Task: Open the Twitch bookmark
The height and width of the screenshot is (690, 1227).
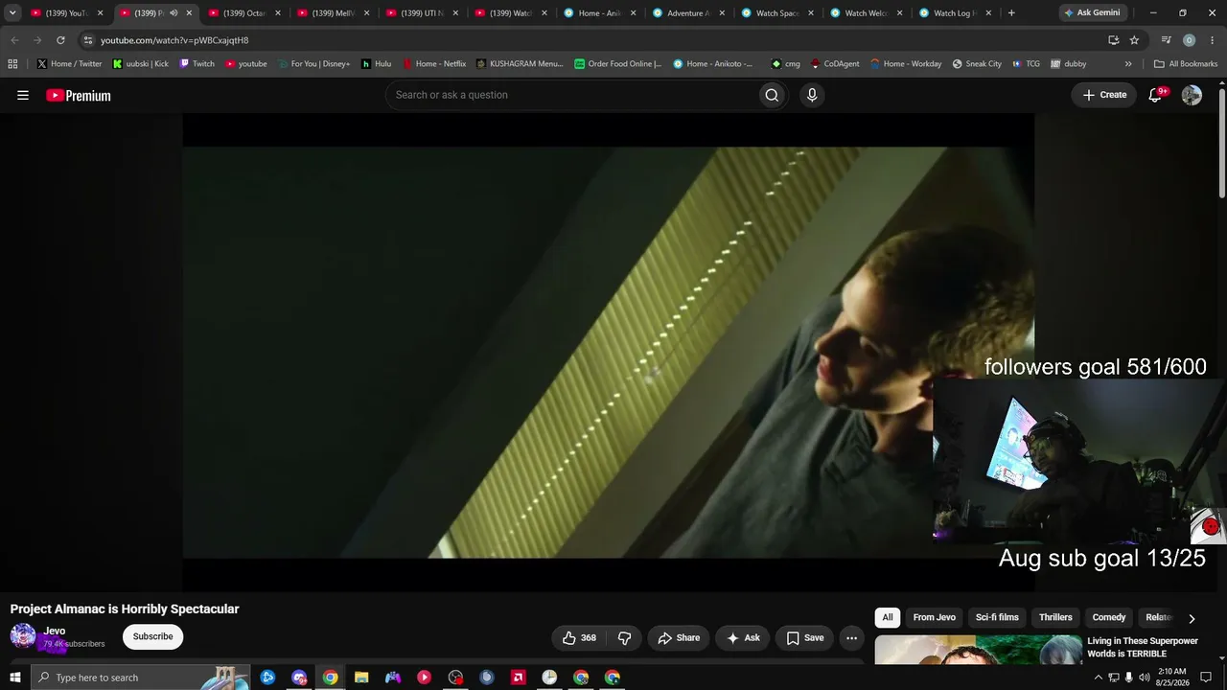Action: pos(197,64)
